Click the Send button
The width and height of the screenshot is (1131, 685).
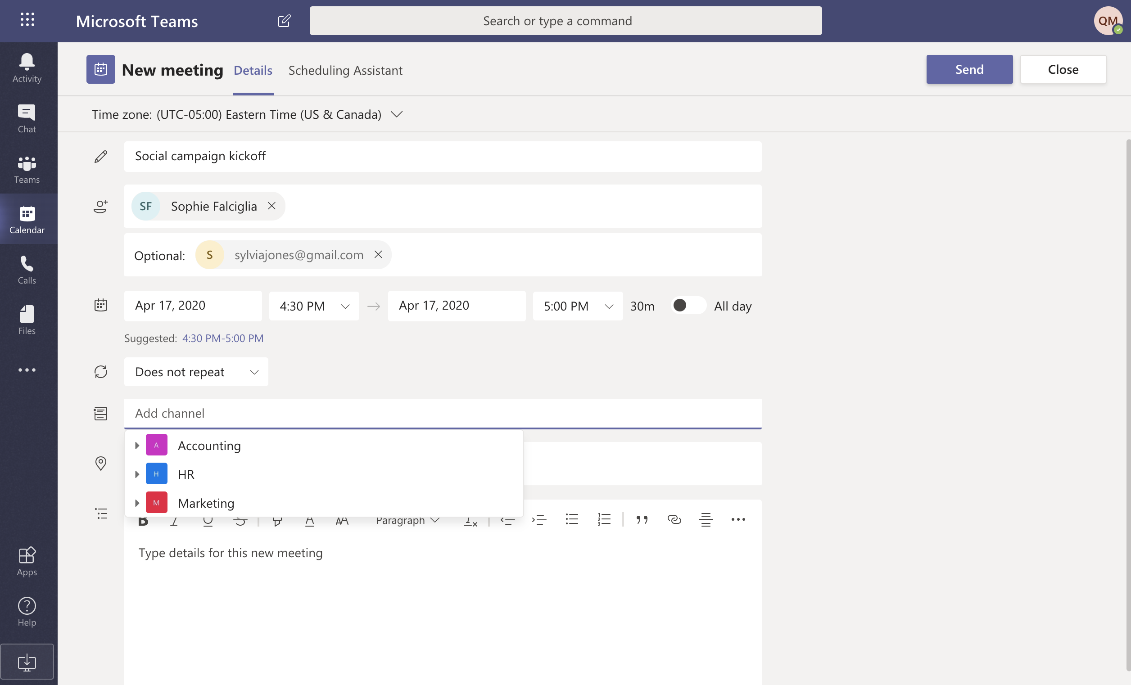tap(969, 69)
